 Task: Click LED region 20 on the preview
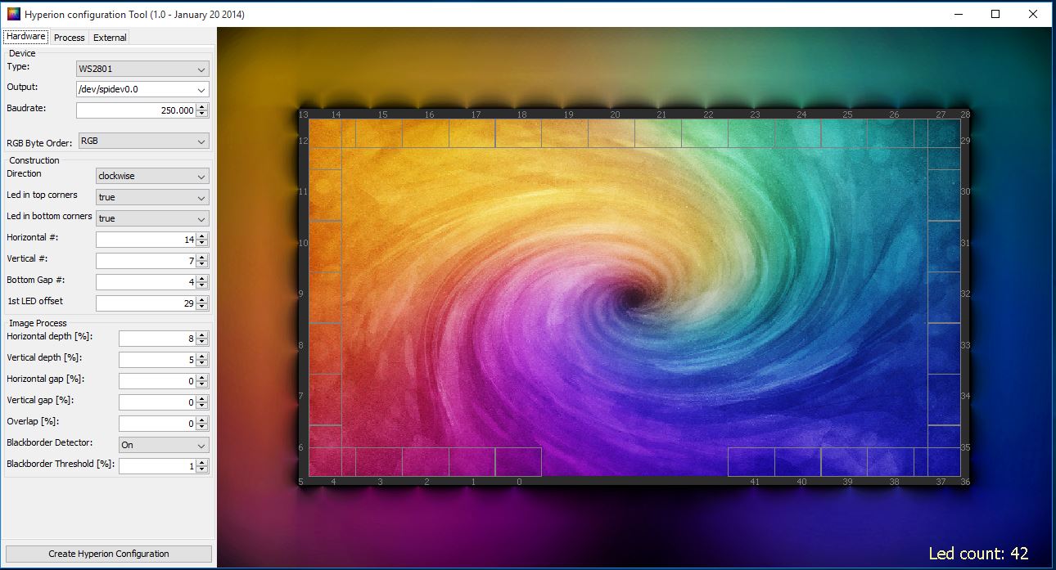[611, 134]
